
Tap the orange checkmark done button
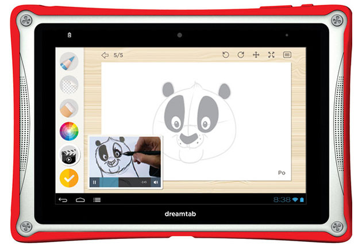click(x=69, y=178)
